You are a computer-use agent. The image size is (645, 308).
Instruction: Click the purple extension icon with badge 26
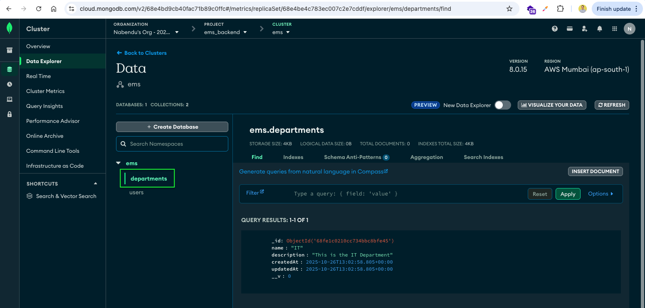(531, 9)
